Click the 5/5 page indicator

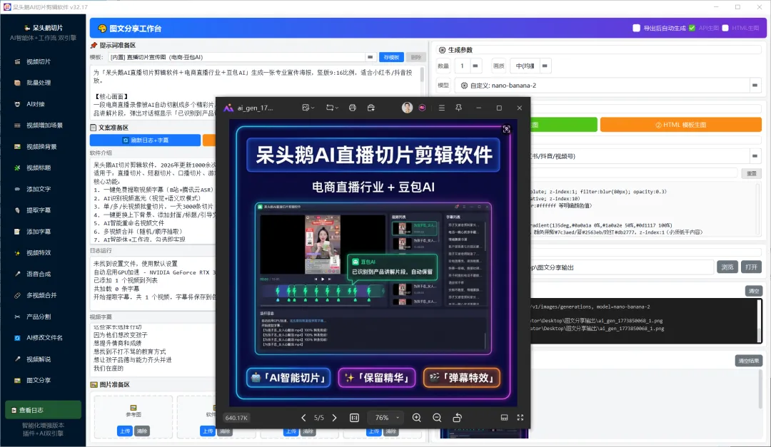(319, 418)
